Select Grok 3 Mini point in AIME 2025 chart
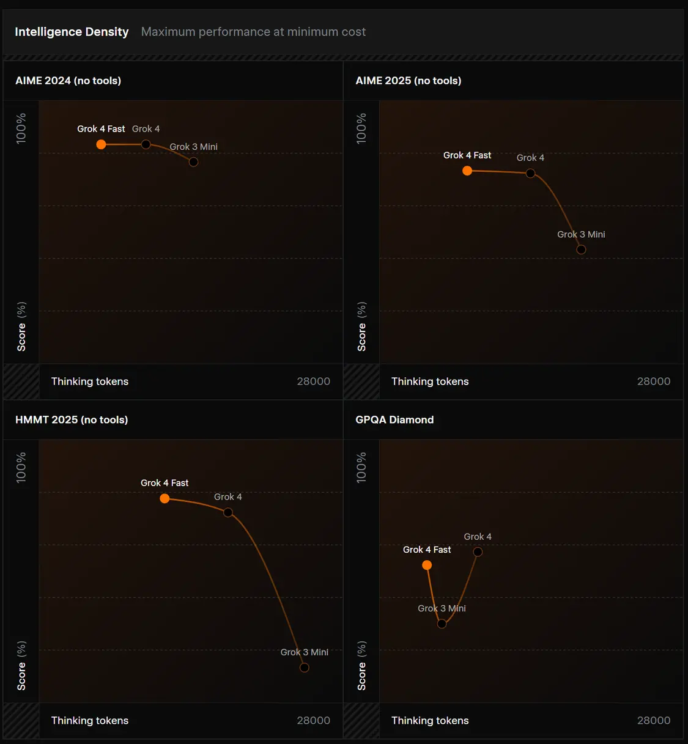The width and height of the screenshot is (688, 744). click(581, 249)
